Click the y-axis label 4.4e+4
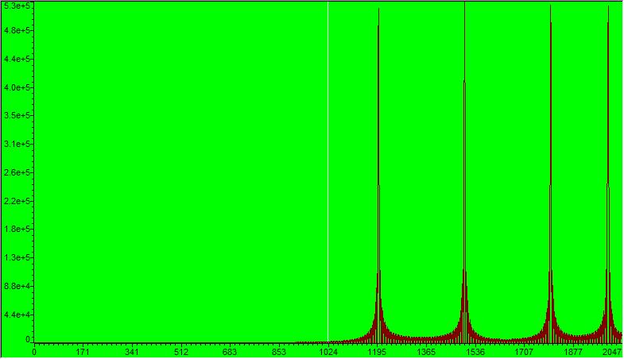 tap(16, 315)
